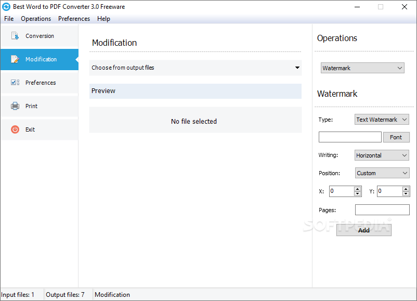Screen dimensions: 417x301
Task: Open the Watermark operations dropdown
Action: tap(362, 68)
